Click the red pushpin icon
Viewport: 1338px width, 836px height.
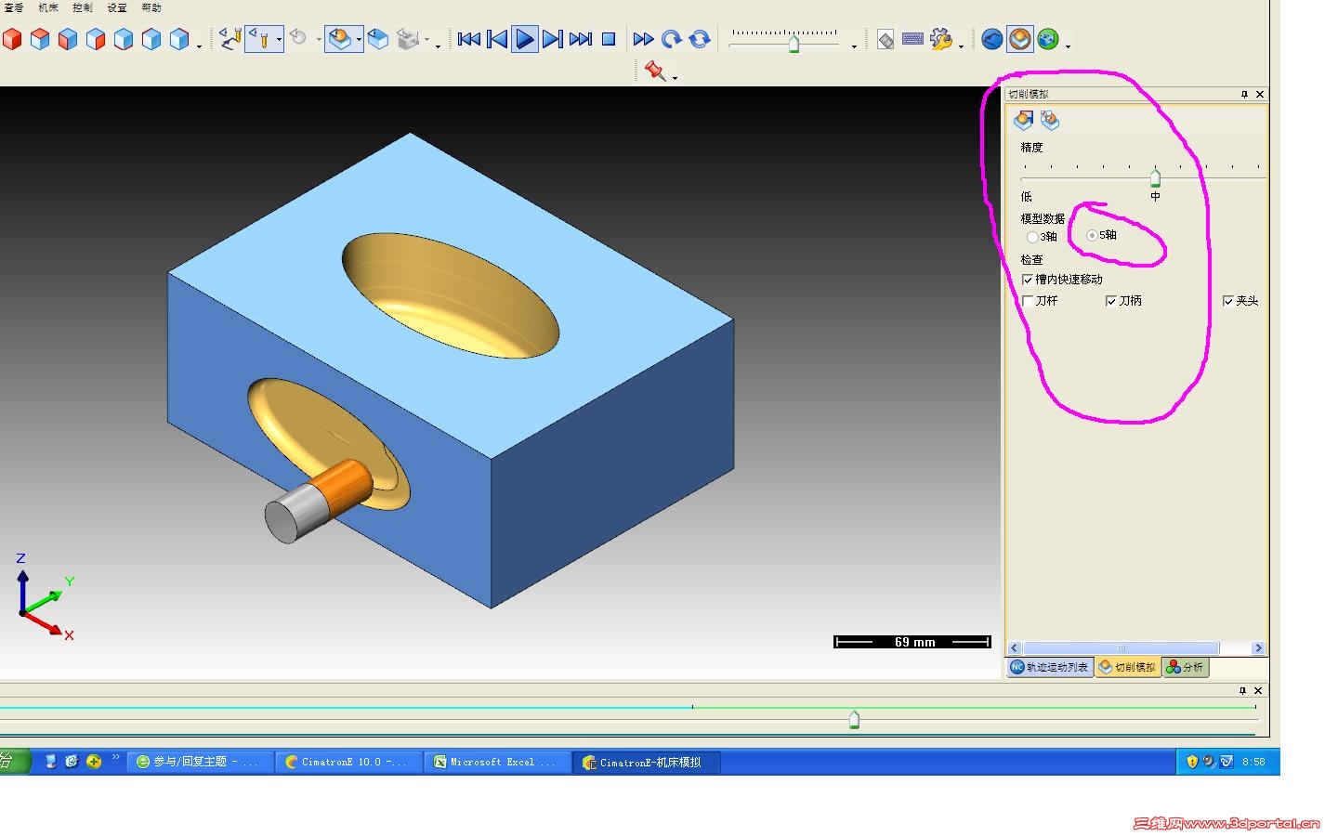655,70
